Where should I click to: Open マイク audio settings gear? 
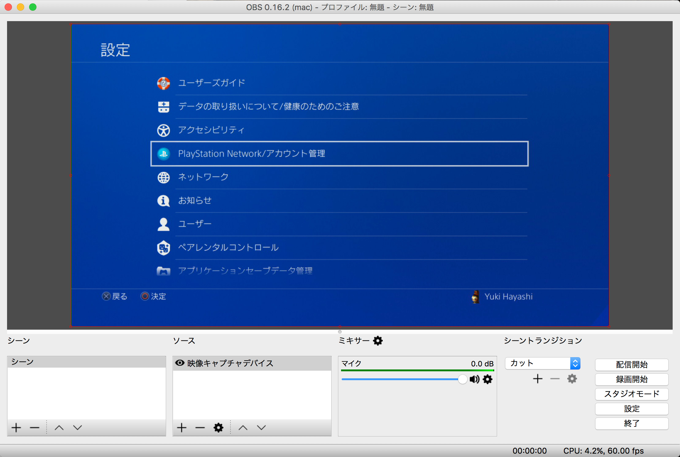point(488,380)
